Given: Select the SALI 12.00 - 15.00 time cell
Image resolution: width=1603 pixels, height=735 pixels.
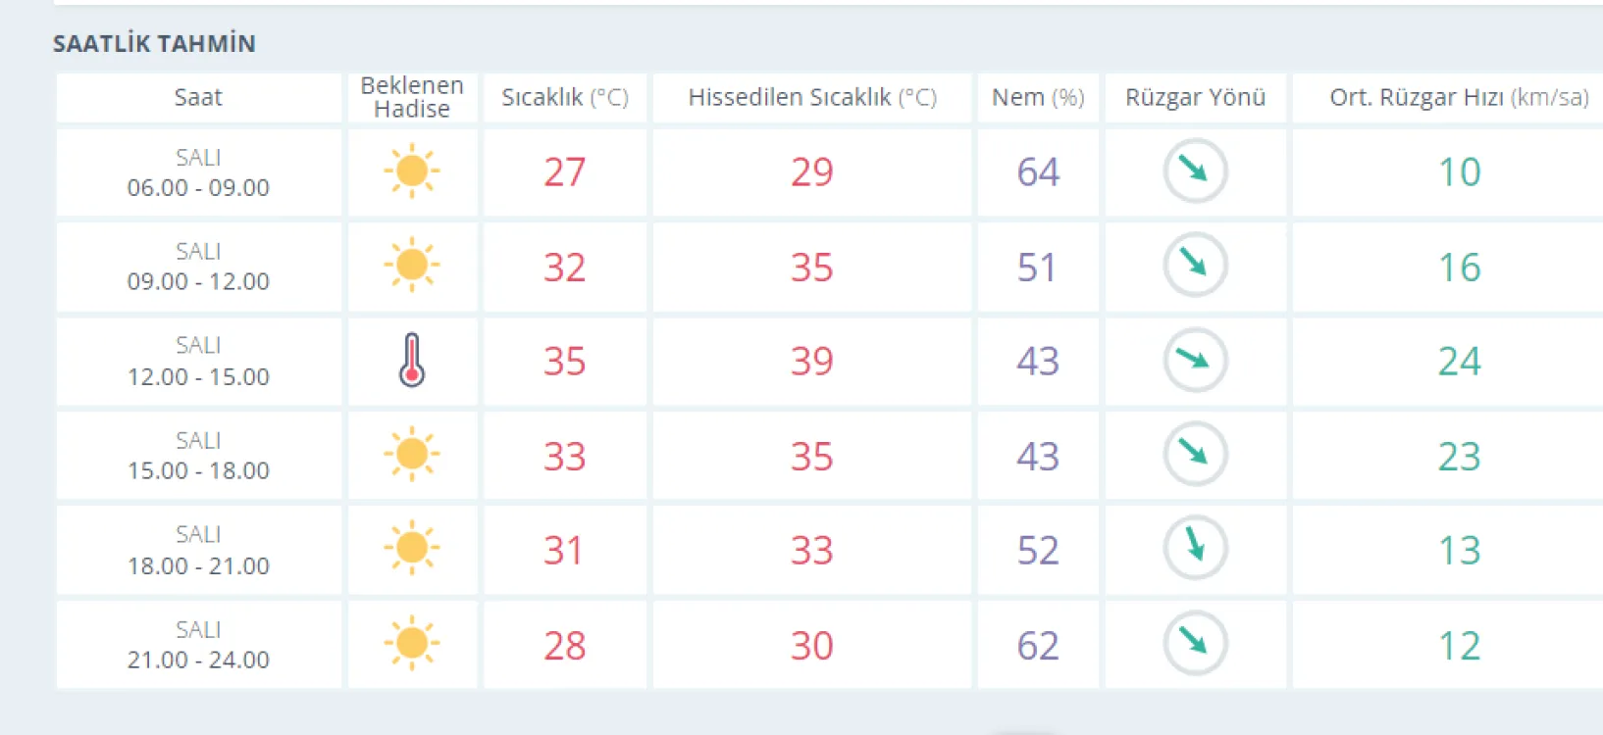Looking at the screenshot, I should tap(198, 361).
